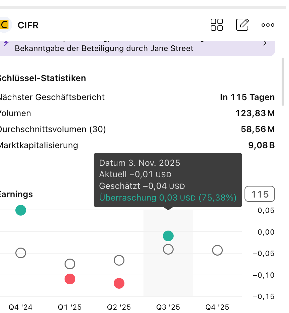Select the red actual dot for Q1 '25
Viewport: 289px width, 313px height.
click(x=70, y=279)
